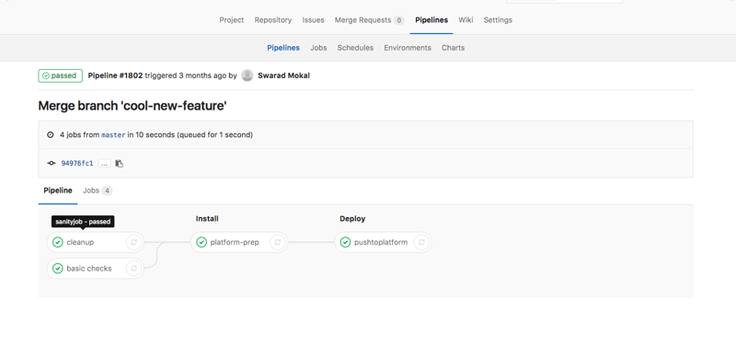
Task: Click the green passed status badge
Action: pos(60,75)
